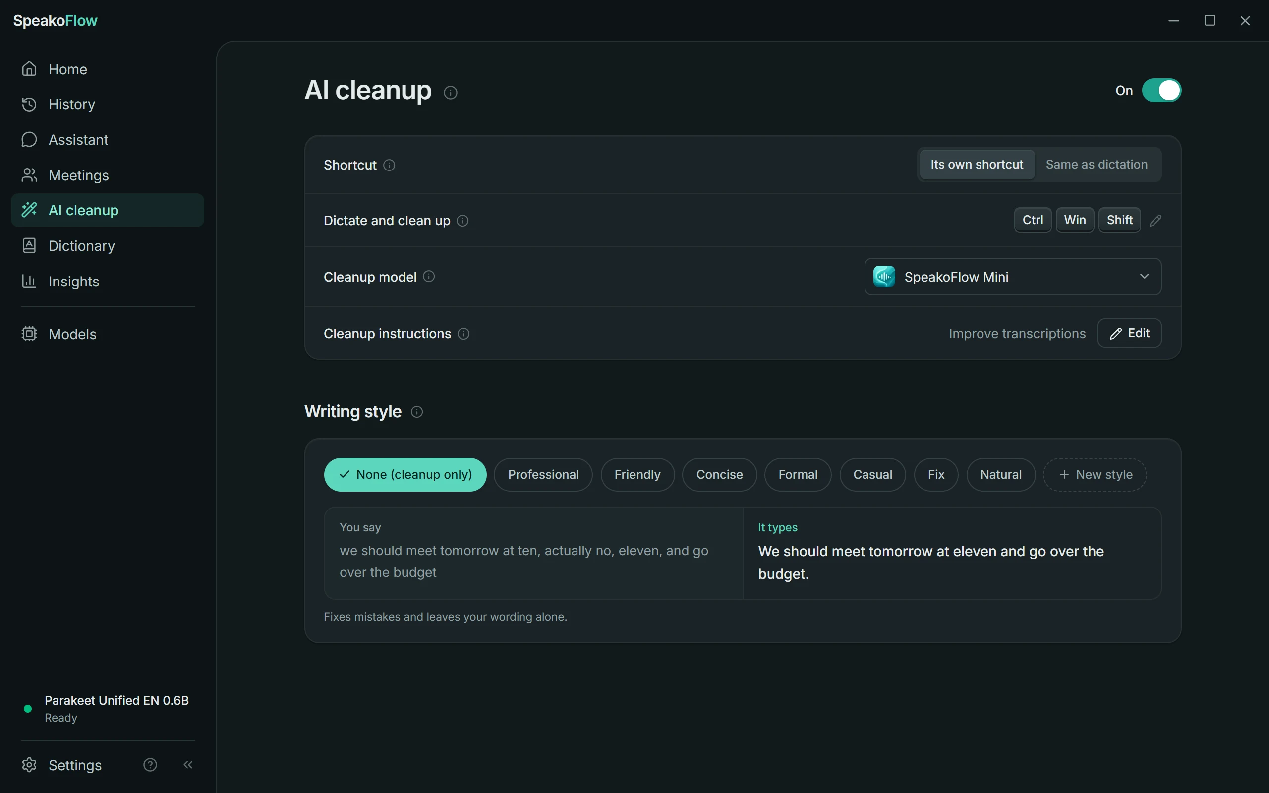Open History in the sidebar

107,105
